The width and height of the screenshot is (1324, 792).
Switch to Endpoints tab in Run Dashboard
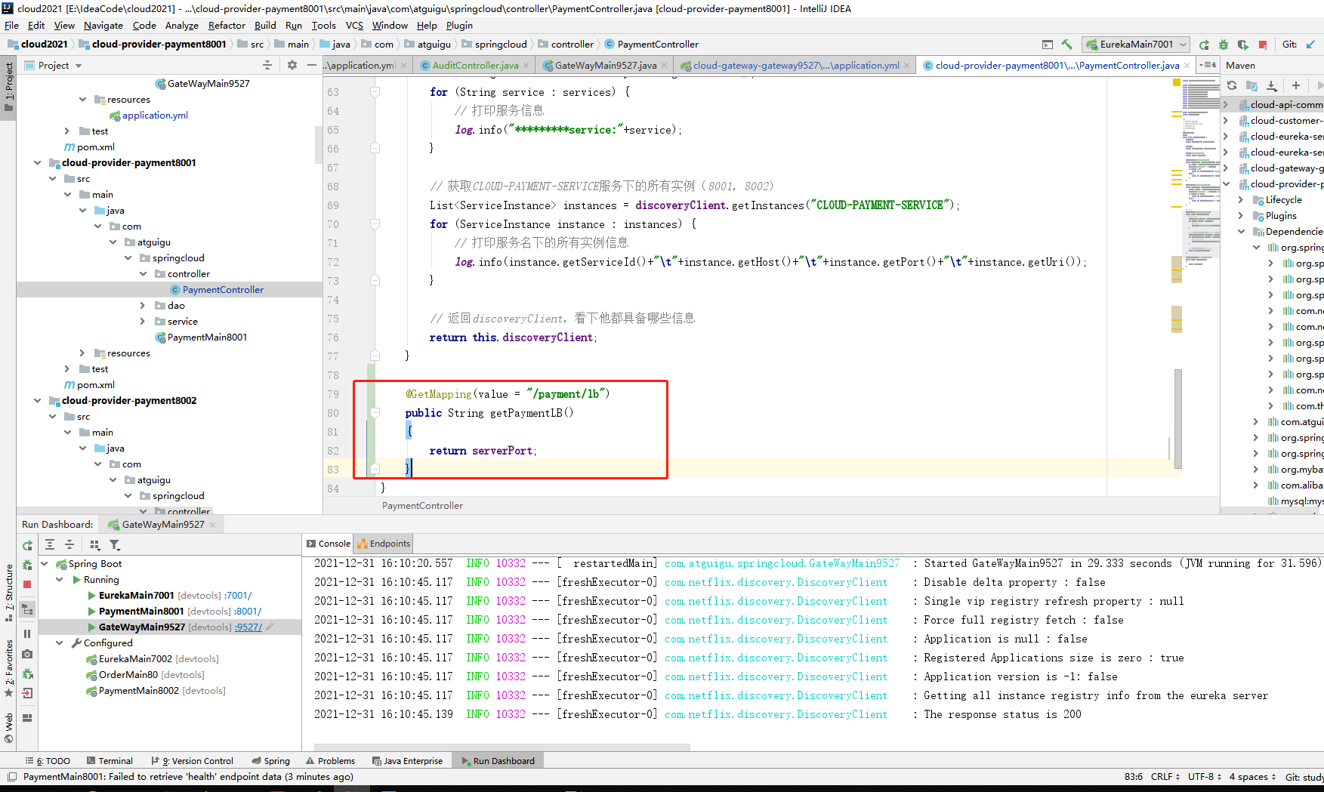[x=384, y=544]
